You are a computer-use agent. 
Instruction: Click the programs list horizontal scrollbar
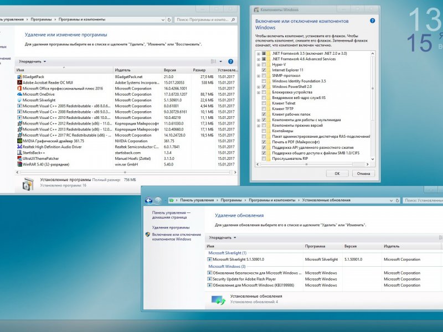(126, 172)
